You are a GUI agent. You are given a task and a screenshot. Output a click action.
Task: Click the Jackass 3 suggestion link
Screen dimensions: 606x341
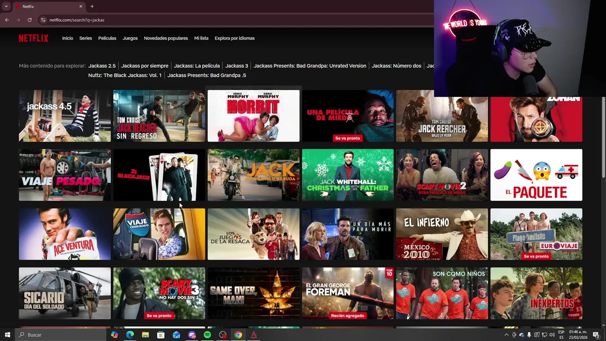pos(237,66)
